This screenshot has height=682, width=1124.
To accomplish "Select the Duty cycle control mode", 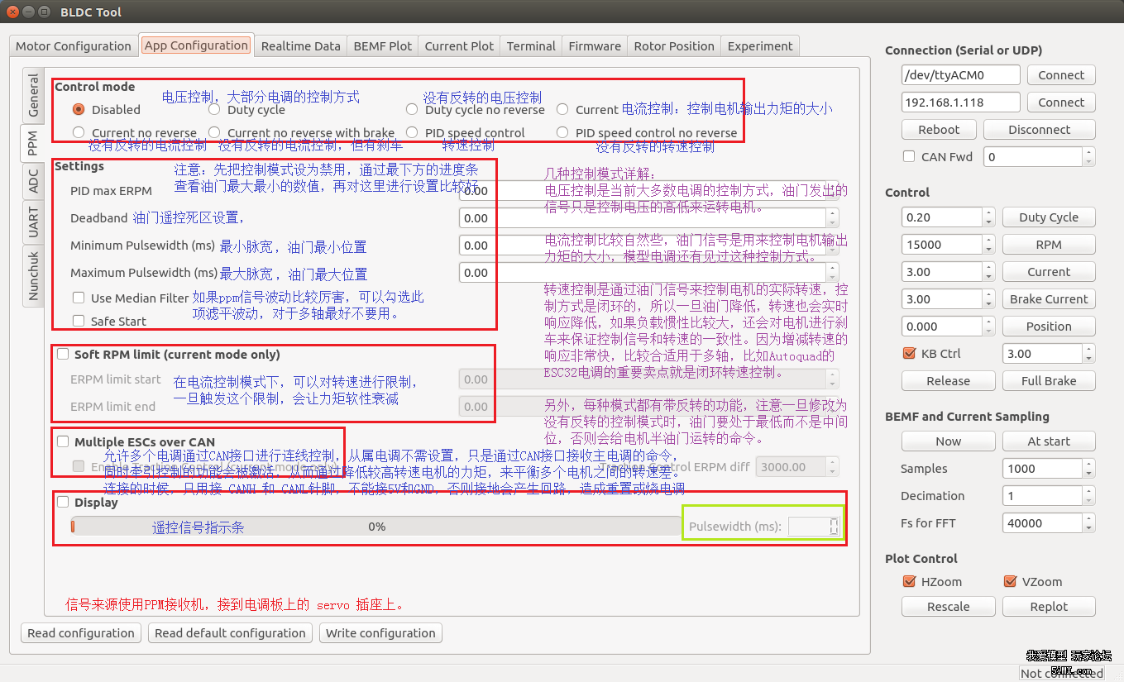I will pos(215,108).
